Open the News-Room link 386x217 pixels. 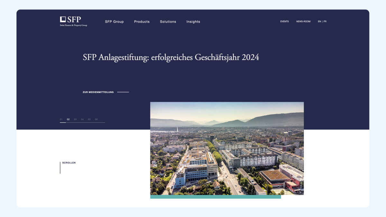click(x=303, y=22)
